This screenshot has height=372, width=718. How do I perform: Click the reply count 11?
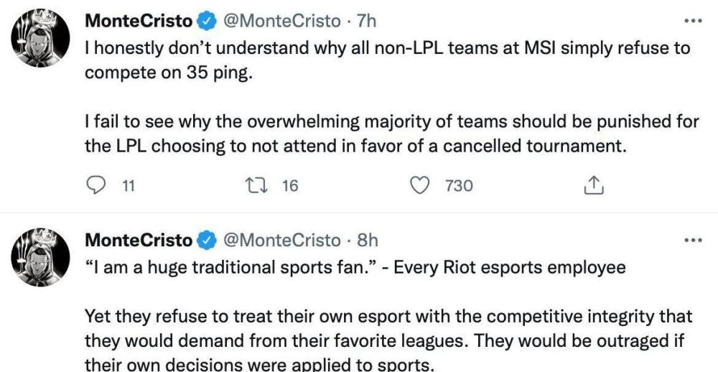click(x=129, y=186)
